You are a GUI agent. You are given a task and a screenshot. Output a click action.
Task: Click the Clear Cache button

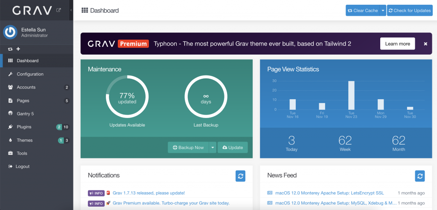[363, 11]
